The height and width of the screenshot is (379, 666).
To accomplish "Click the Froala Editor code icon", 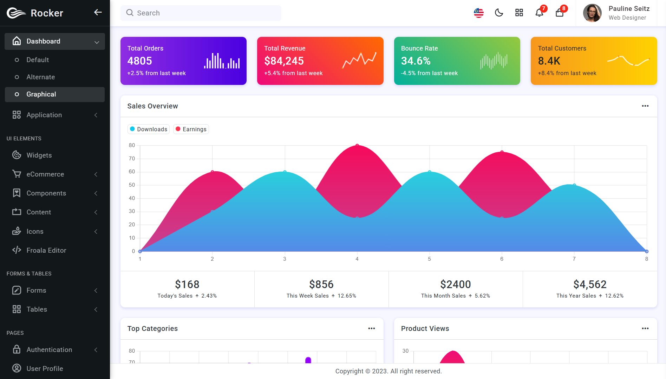I will click(x=17, y=250).
